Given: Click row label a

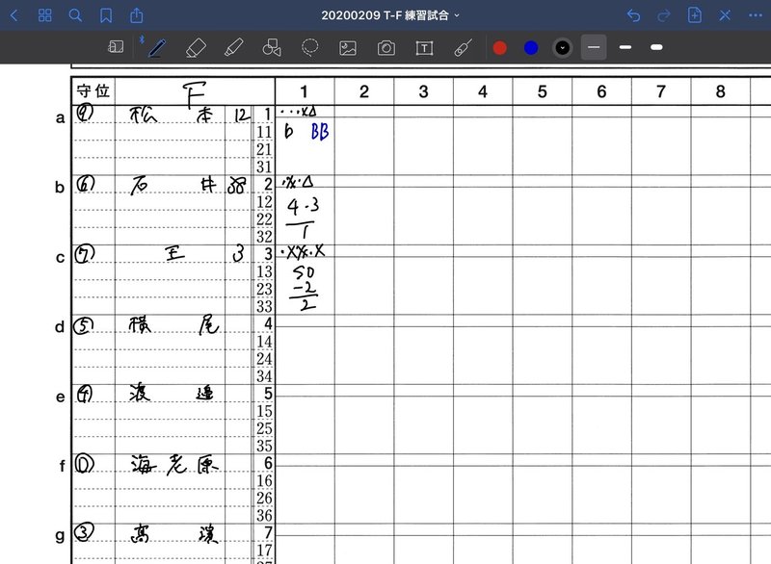Looking at the screenshot, I should [60, 118].
